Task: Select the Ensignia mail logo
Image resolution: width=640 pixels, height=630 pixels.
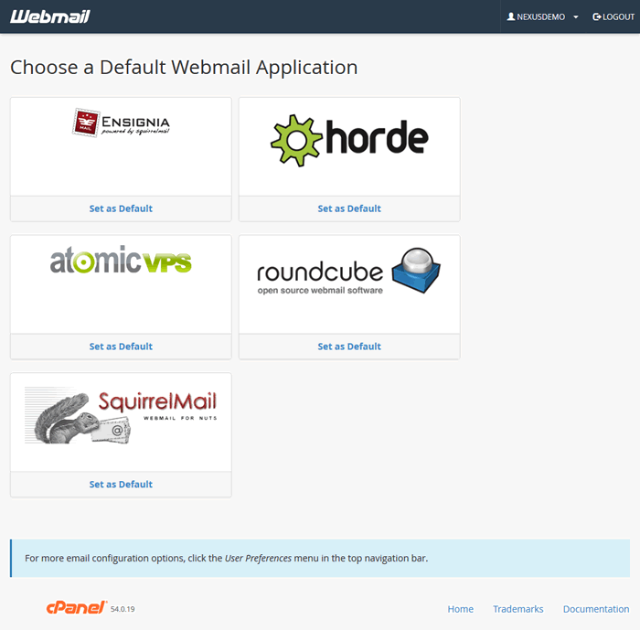Action: 121,123
